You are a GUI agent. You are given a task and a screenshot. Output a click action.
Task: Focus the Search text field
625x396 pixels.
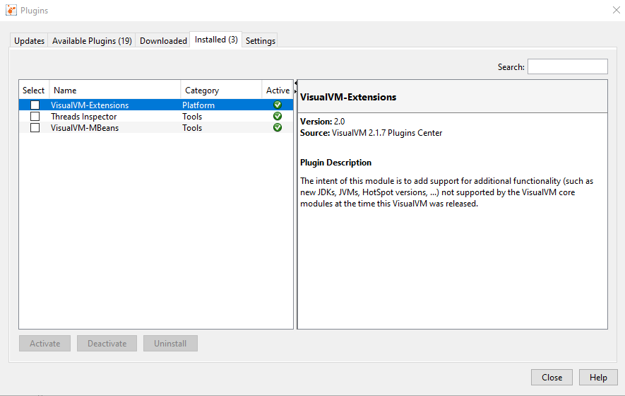coord(567,66)
